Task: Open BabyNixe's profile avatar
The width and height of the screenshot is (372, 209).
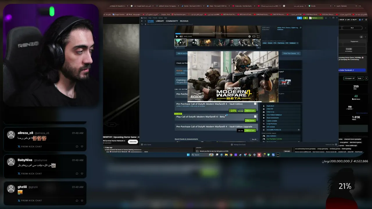Action: pyautogui.click(x=11, y=162)
